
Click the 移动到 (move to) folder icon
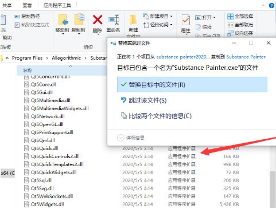point(63,20)
